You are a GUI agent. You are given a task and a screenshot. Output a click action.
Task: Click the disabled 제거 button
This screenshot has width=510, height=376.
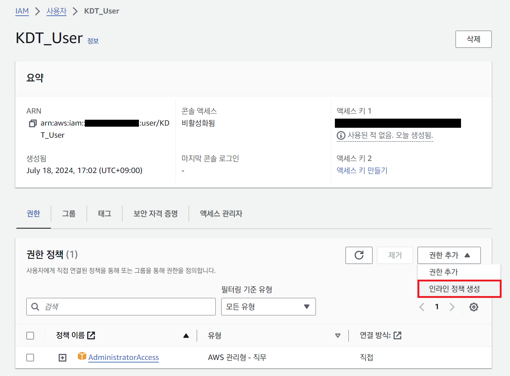(395, 255)
